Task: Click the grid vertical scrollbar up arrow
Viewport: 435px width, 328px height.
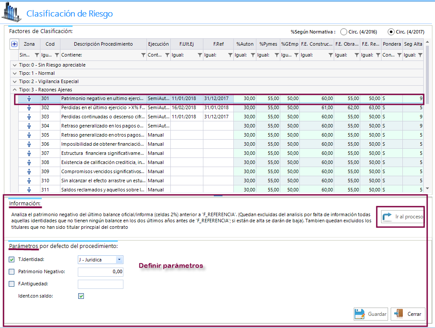Action: pyautogui.click(x=427, y=42)
